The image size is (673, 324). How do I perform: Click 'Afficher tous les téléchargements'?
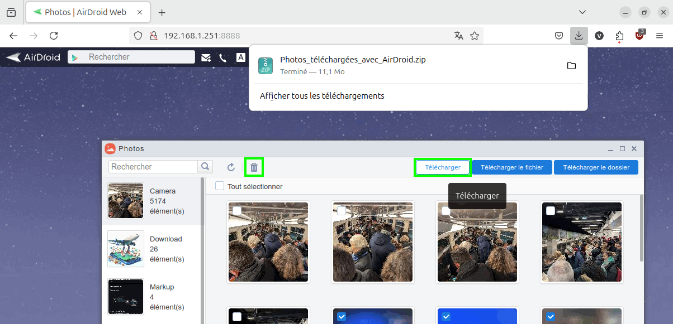322,96
